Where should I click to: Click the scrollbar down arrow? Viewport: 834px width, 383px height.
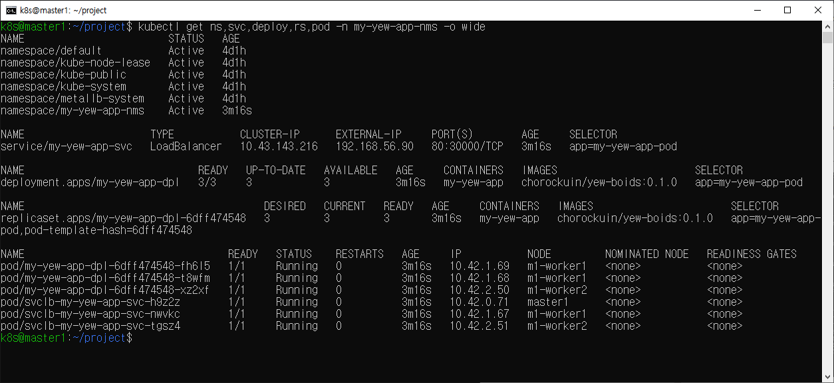[828, 377]
